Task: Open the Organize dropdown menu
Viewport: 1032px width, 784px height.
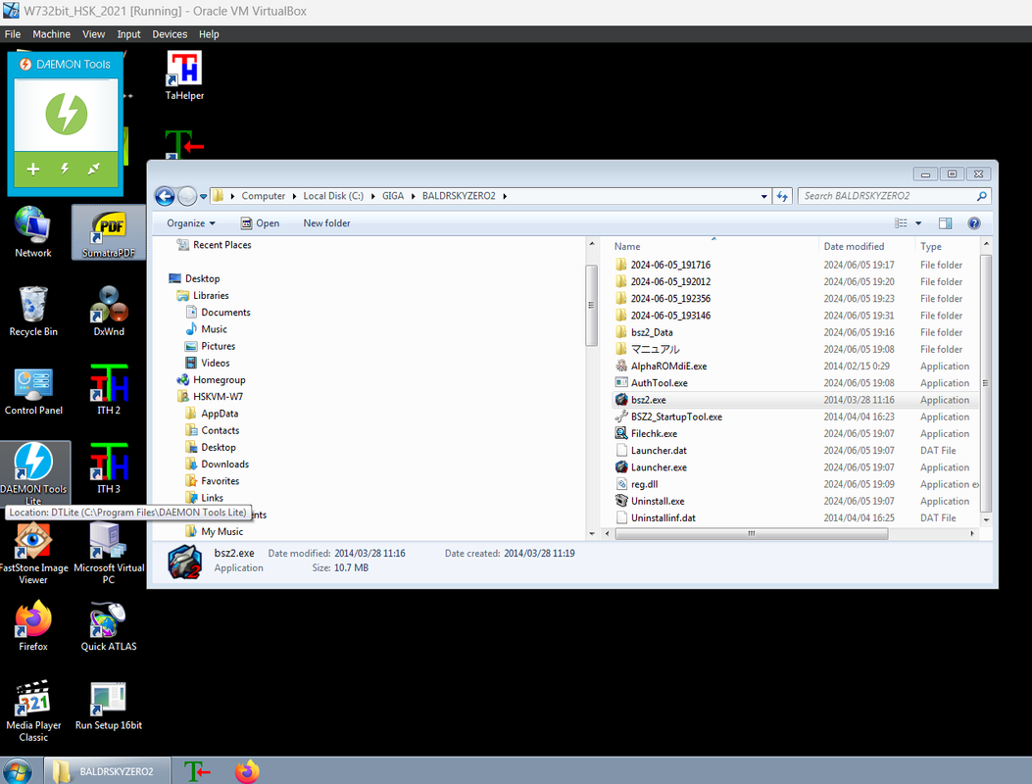Action: (191, 223)
